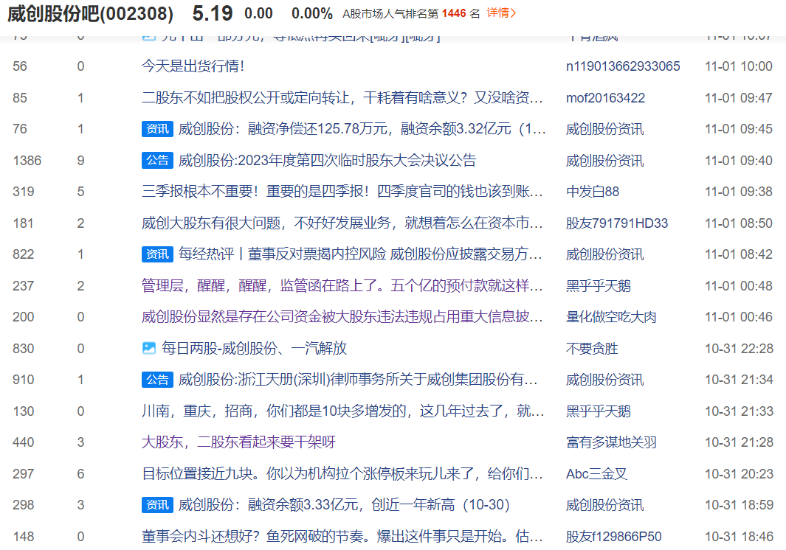Open author profile n119013662933065
Image resolution: width=786 pixels, height=550 pixels.
[623, 66]
